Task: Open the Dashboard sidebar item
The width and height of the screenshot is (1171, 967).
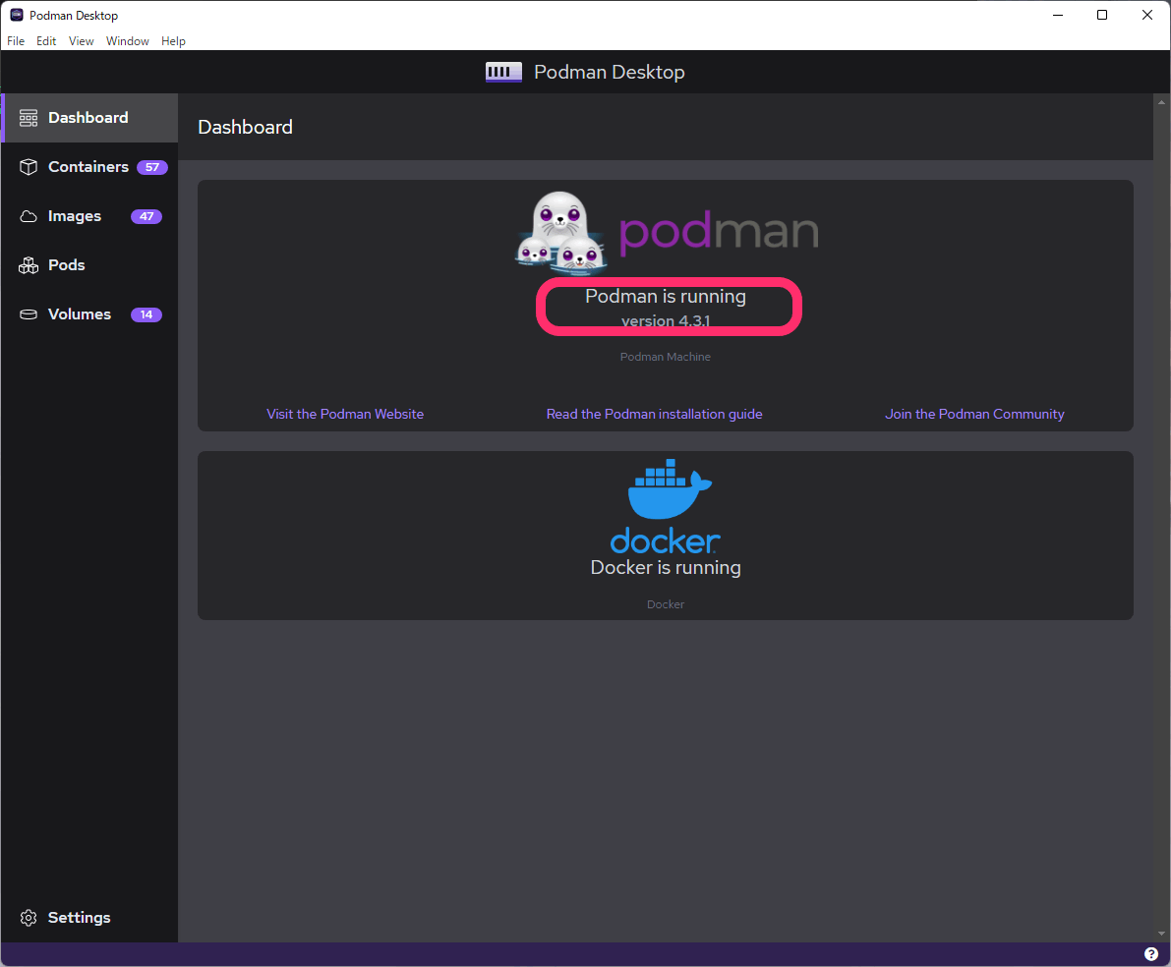Action: 89,118
